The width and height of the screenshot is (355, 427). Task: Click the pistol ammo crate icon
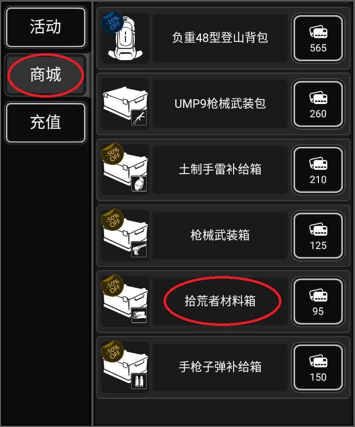(x=125, y=368)
